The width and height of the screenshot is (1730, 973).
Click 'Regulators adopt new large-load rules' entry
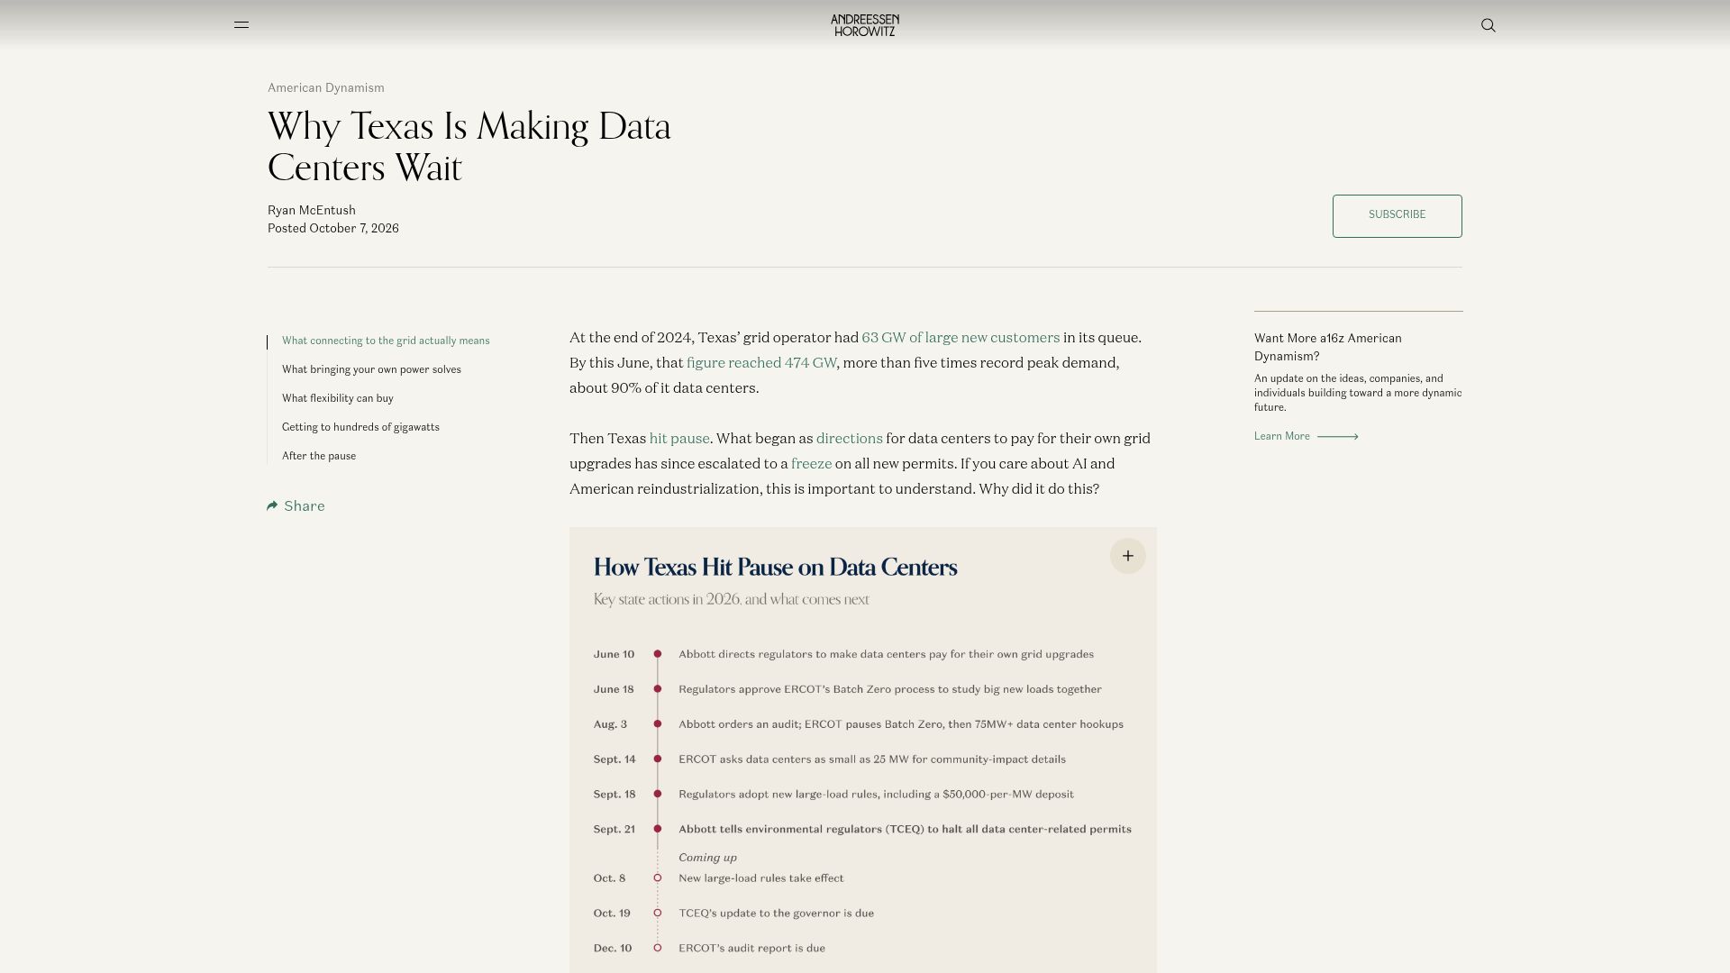[x=876, y=795]
